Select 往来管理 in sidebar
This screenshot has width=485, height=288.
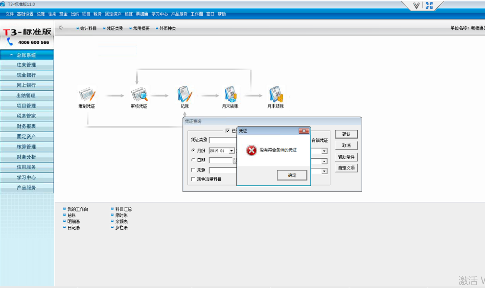[27, 65]
